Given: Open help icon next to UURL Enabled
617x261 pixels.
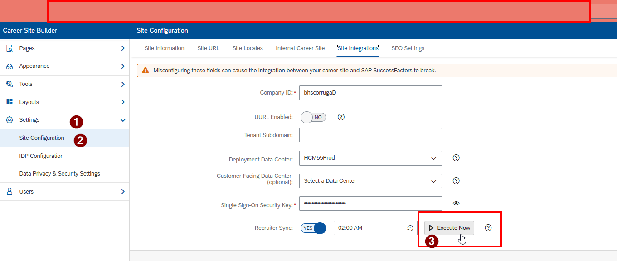Looking at the screenshot, I should click(x=341, y=117).
